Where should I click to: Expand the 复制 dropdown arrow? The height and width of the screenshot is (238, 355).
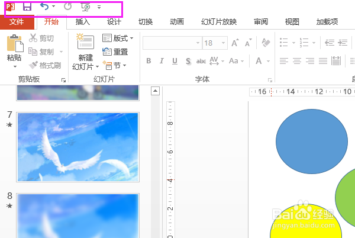tap(61, 52)
